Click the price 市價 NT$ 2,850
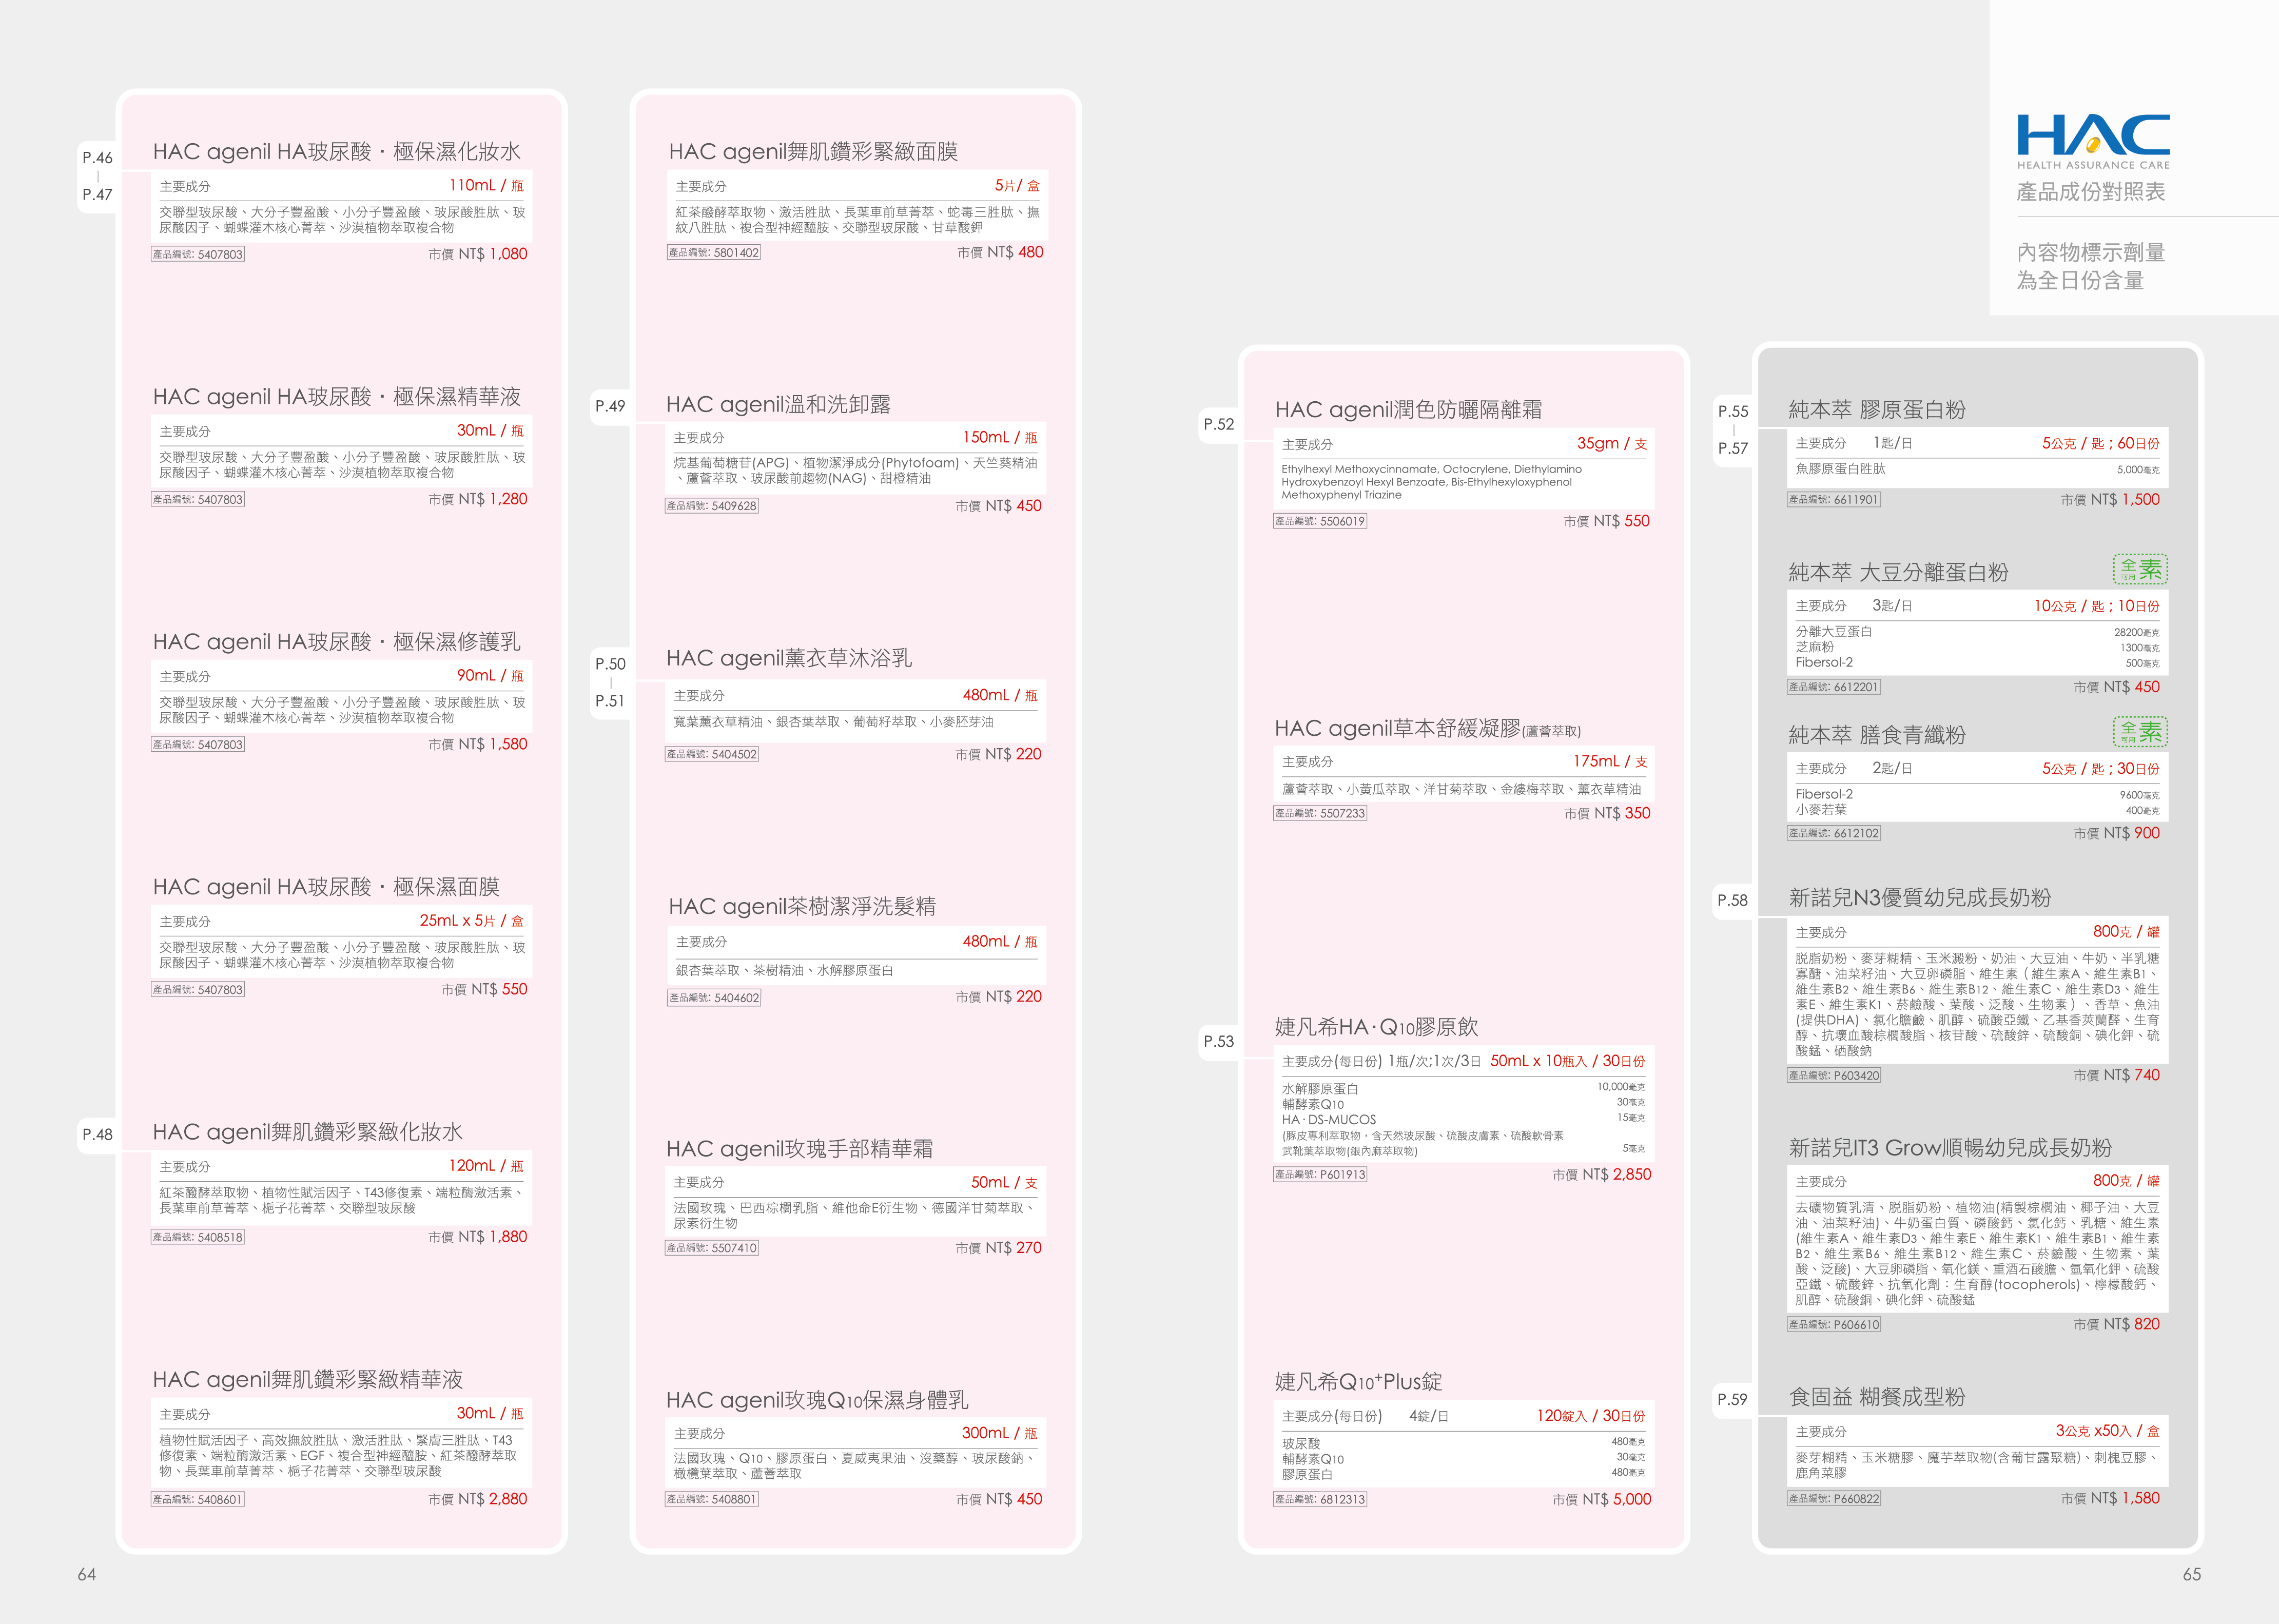The image size is (2279, 1624). pos(1602,1175)
